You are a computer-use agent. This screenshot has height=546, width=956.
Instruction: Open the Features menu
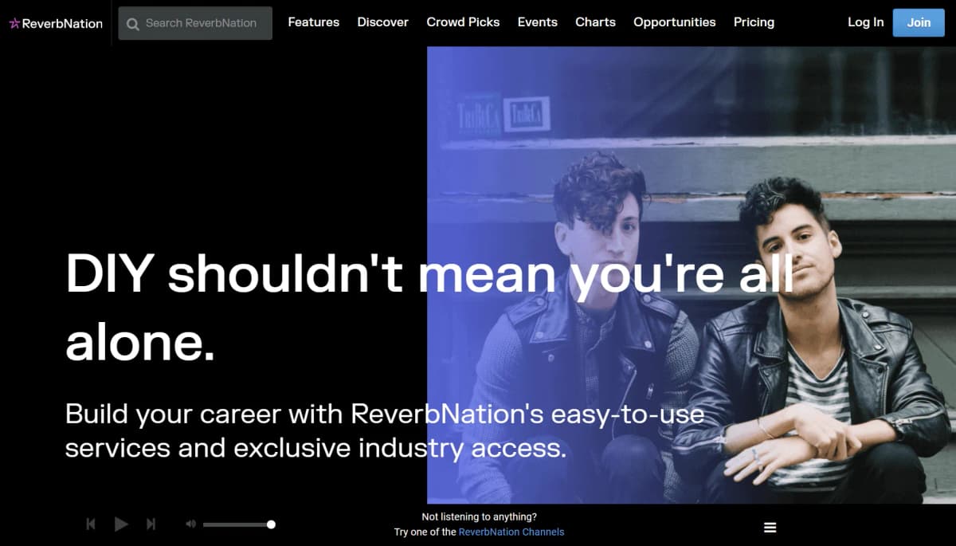(314, 22)
